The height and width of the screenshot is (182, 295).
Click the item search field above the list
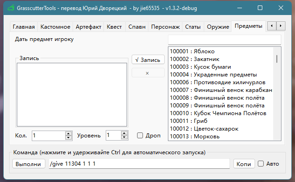tap(224, 39)
